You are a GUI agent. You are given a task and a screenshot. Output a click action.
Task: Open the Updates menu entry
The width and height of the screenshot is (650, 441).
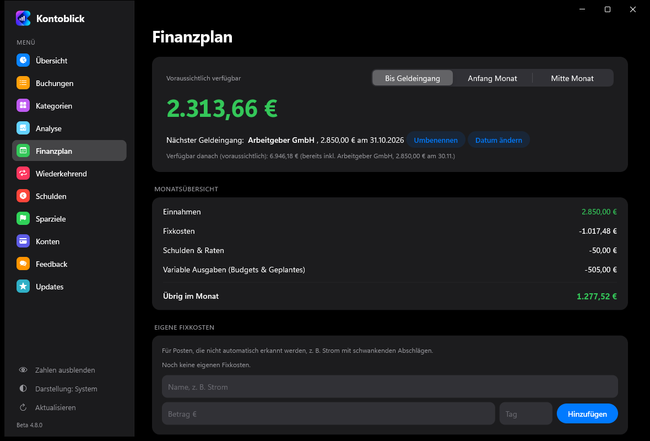(x=69, y=286)
